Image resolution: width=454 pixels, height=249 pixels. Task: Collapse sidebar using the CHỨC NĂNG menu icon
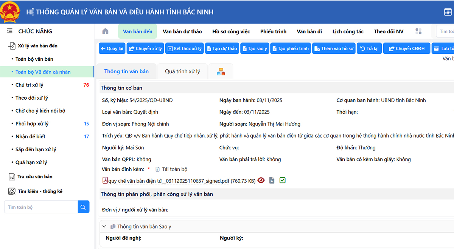[x=10, y=31]
